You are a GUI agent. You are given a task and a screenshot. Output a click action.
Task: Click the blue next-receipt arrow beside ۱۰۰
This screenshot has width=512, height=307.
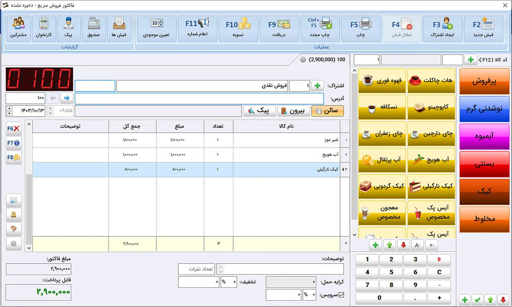(x=66, y=98)
